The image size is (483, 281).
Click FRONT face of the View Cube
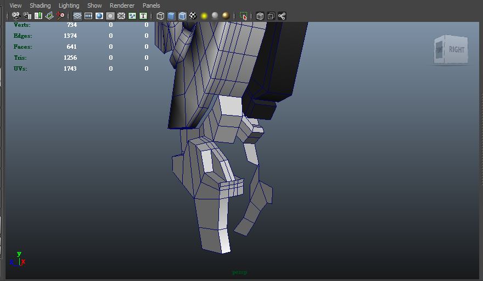point(439,50)
